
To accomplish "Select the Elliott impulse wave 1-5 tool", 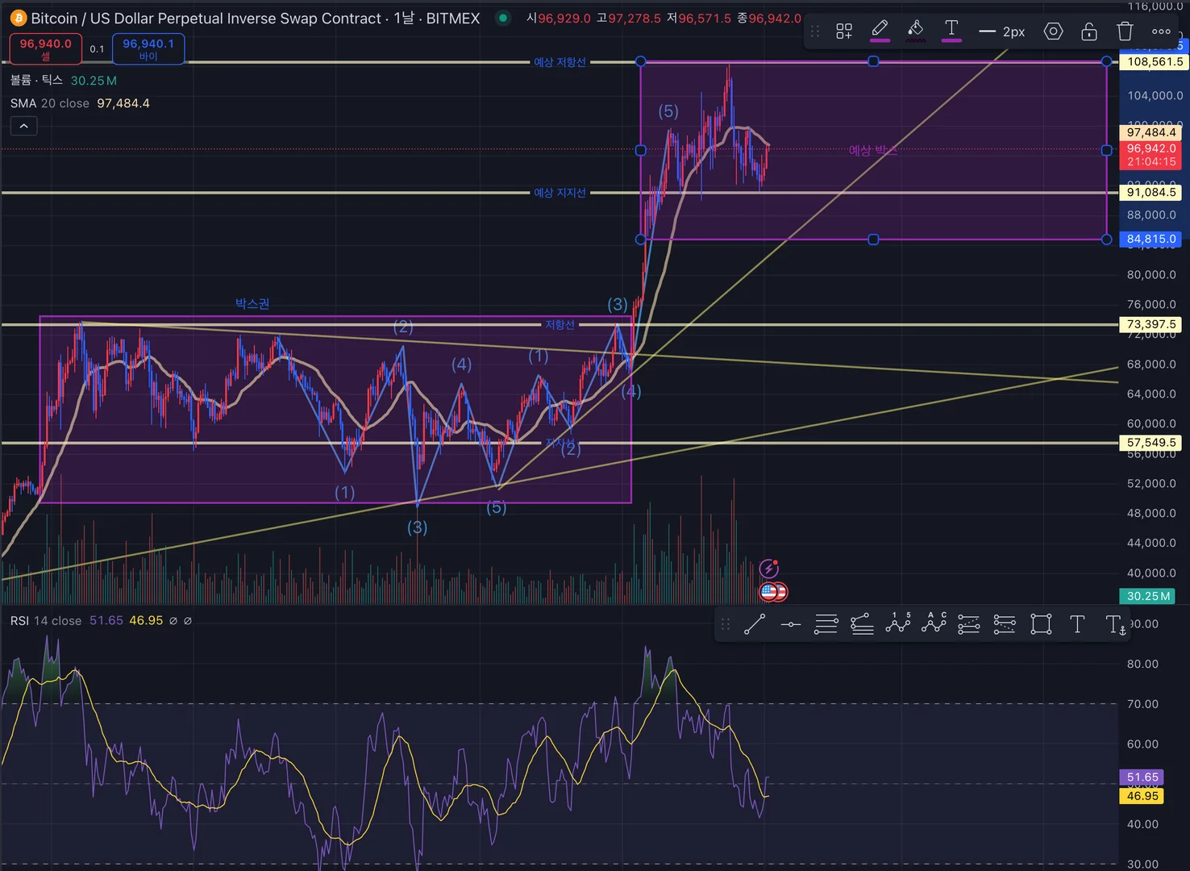I will (898, 623).
